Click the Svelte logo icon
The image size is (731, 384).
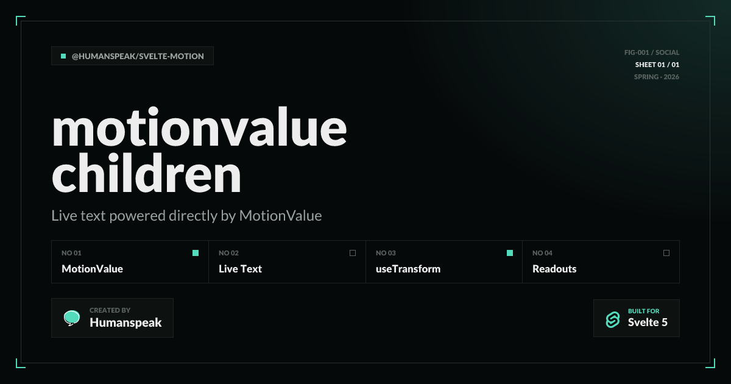[x=612, y=319]
